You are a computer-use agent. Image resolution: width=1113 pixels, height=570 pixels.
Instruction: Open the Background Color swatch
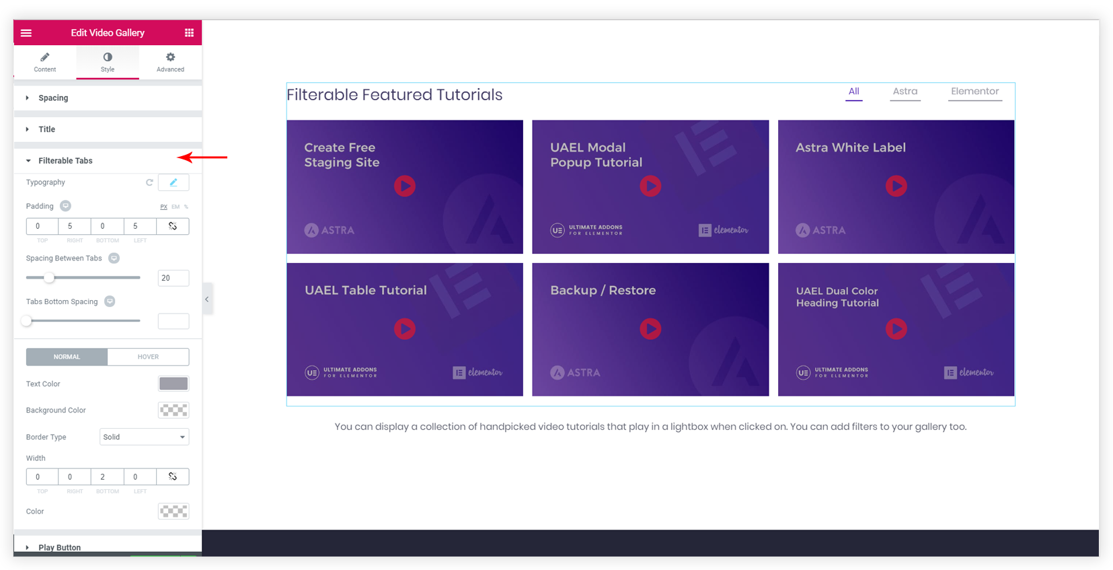tap(174, 410)
